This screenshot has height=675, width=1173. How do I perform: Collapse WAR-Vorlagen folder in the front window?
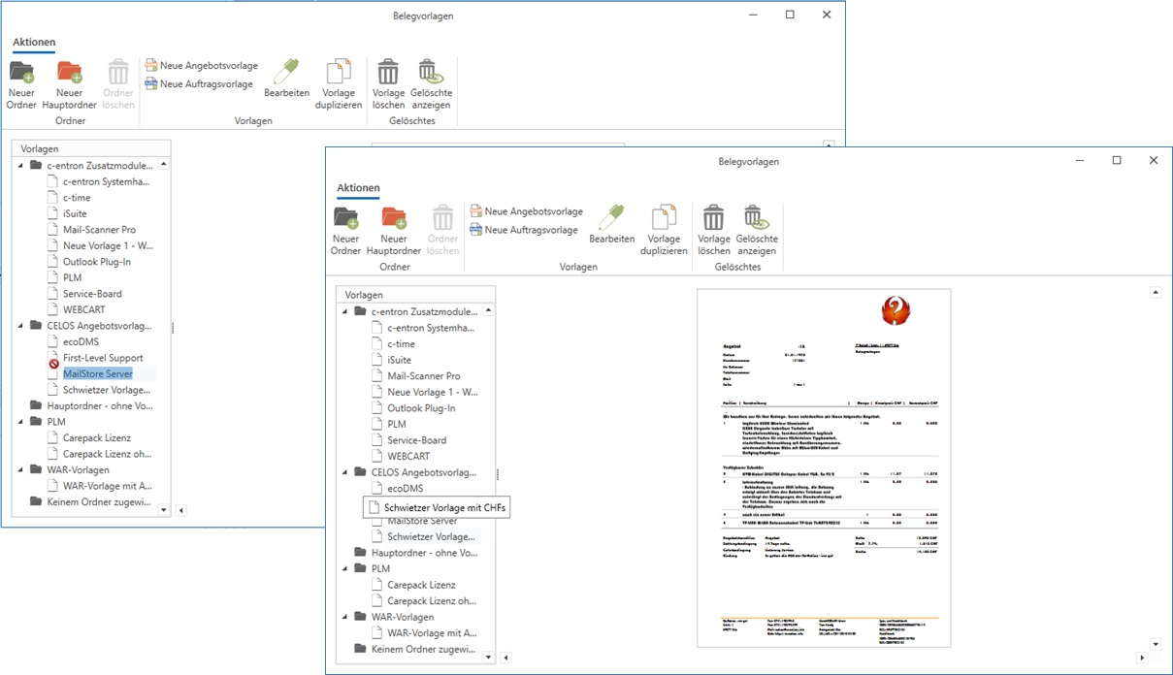tap(344, 617)
